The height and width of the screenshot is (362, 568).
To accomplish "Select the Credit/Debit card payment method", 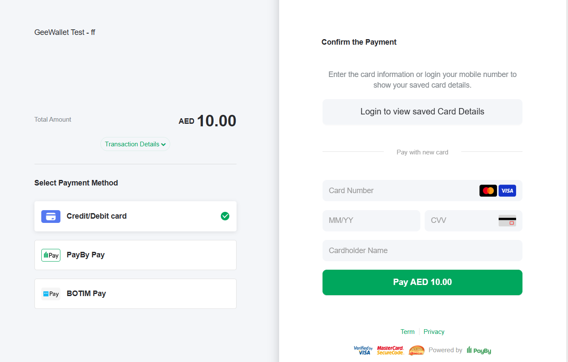I will point(135,216).
